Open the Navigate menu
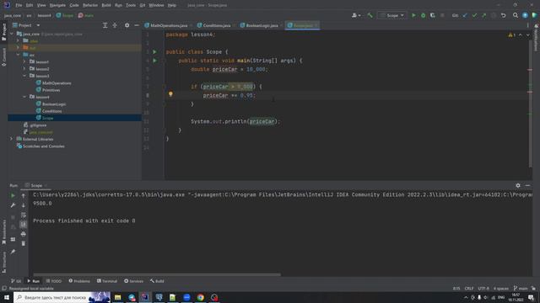 click(57, 5)
